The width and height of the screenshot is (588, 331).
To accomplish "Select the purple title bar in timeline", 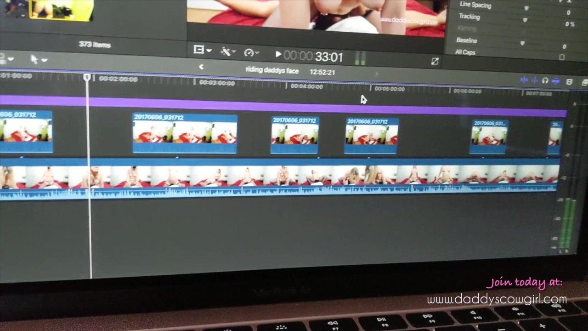I will [x=276, y=105].
